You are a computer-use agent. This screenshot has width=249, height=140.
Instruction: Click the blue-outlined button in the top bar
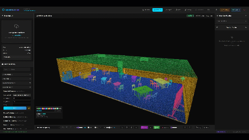coord(236,10)
